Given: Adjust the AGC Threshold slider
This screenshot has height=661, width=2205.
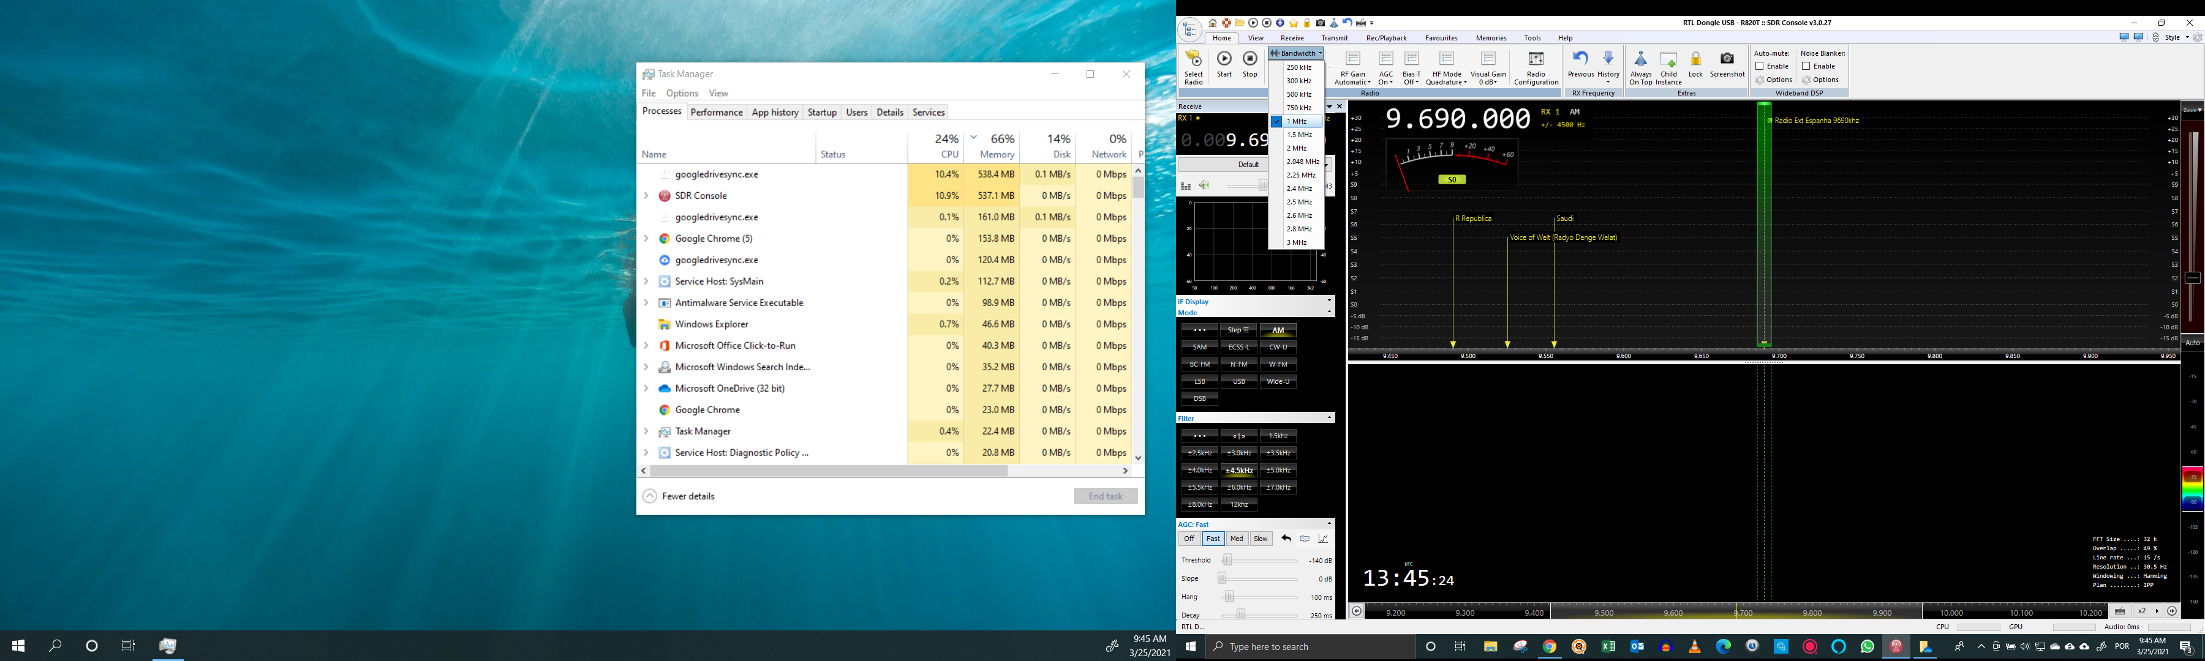Looking at the screenshot, I should (1227, 560).
